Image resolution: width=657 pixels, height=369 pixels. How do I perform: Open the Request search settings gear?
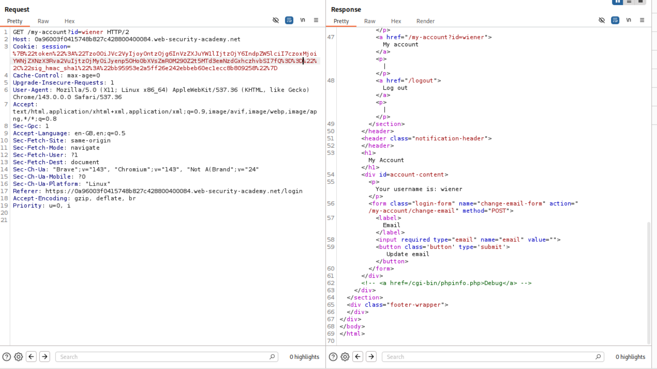pos(19,357)
